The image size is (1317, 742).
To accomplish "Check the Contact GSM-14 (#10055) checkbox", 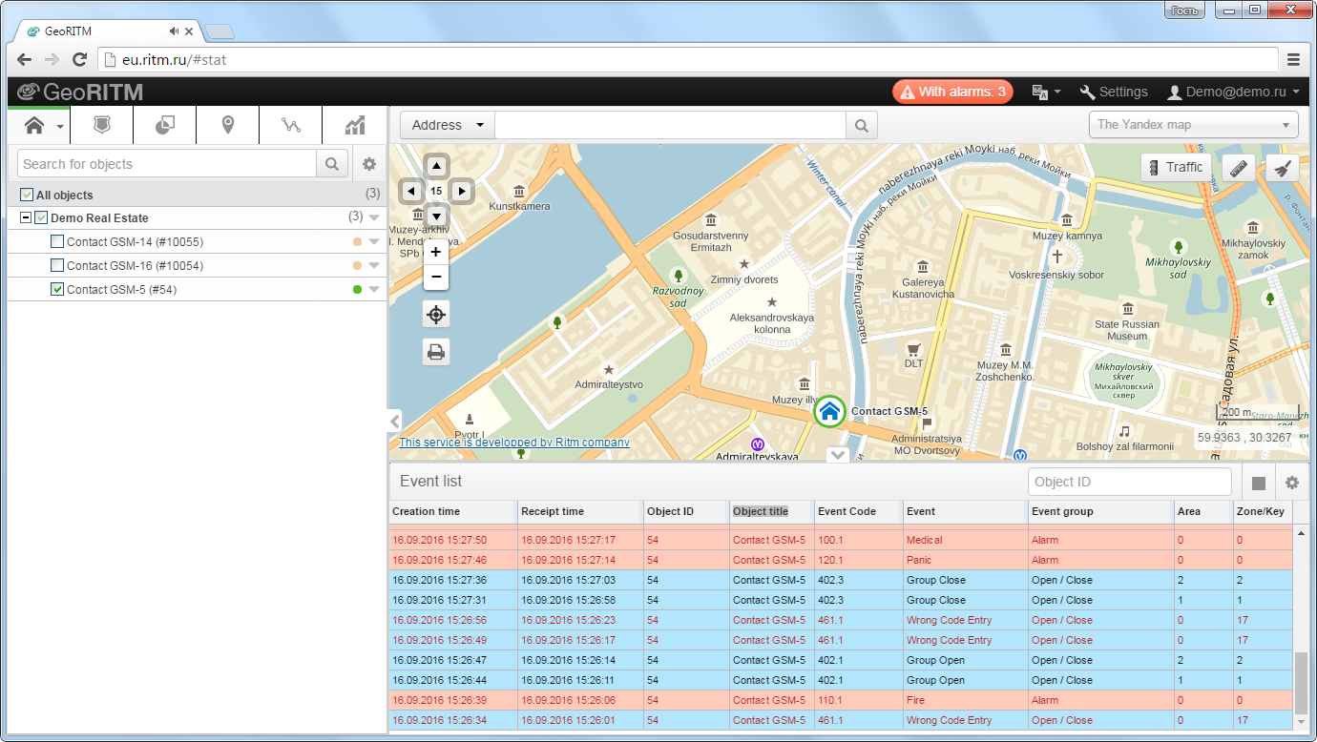I will (57, 242).
